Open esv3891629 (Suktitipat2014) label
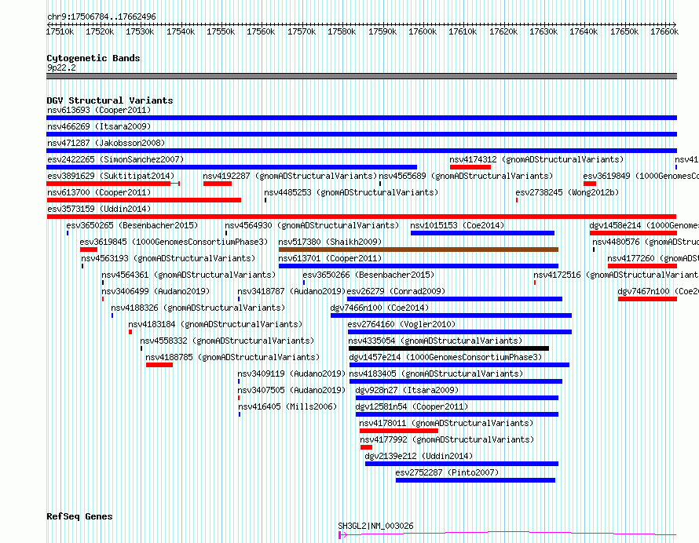This screenshot has width=699, height=543. tap(111, 176)
